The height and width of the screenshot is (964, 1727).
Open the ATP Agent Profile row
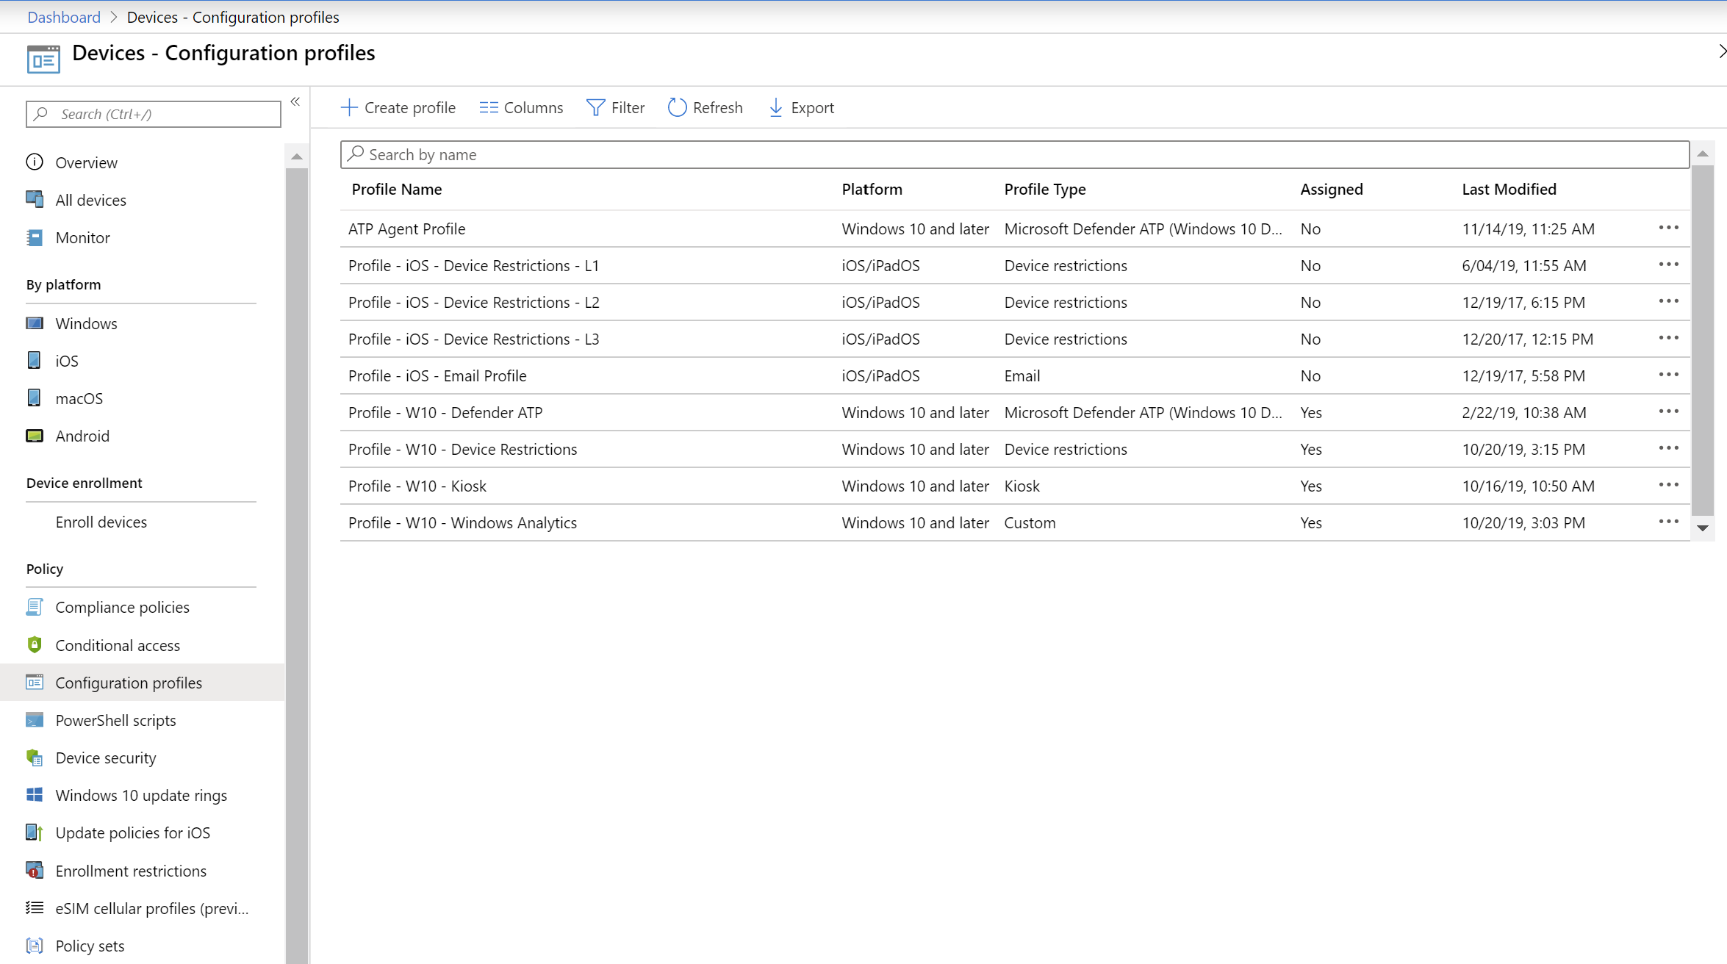[x=1014, y=229]
